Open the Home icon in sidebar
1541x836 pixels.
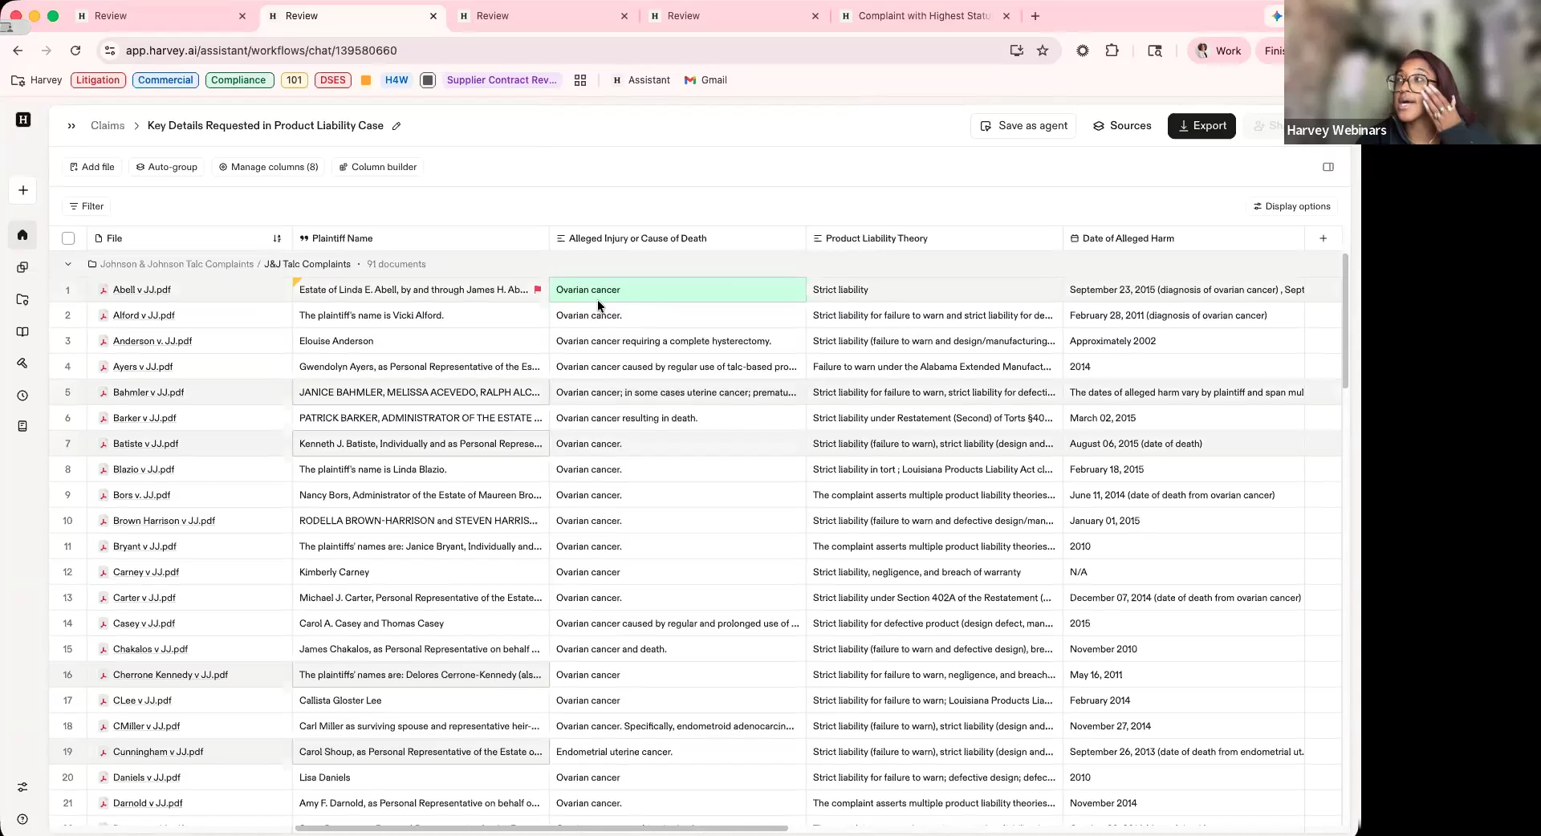[22, 235]
